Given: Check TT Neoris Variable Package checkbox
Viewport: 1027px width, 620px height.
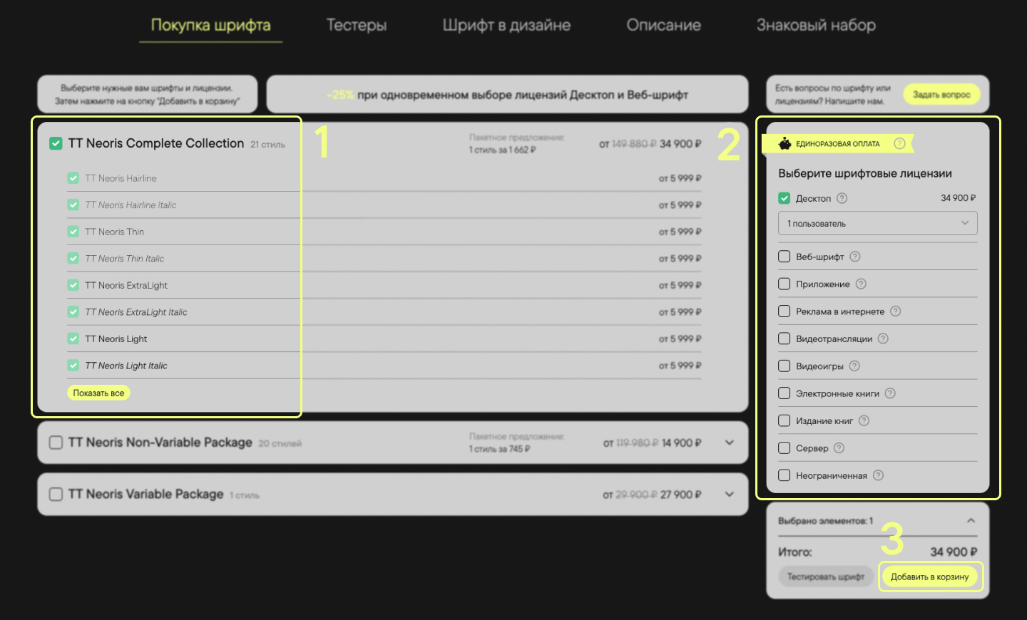Looking at the screenshot, I should (x=56, y=494).
